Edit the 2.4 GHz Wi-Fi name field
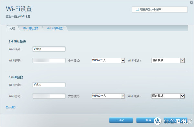Image resolution: width=194 pixels, height=127 pixels. tap(49, 49)
